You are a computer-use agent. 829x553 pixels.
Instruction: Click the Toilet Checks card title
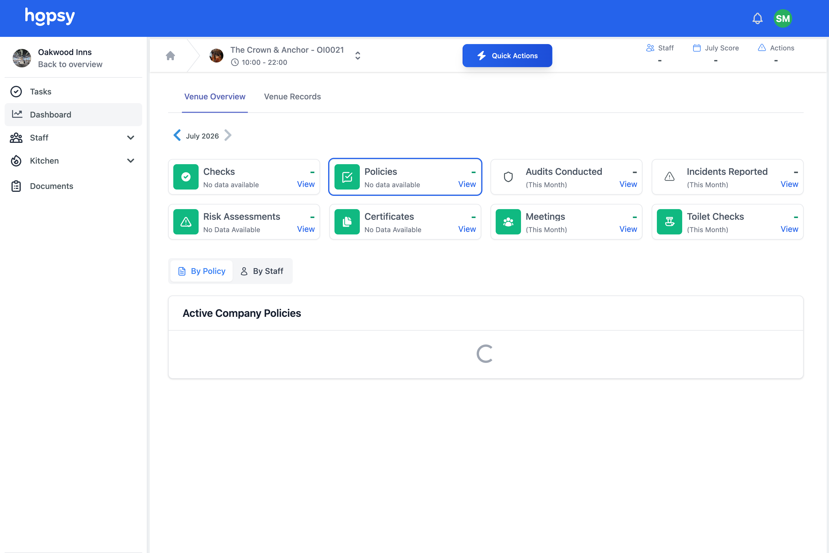[x=715, y=217]
